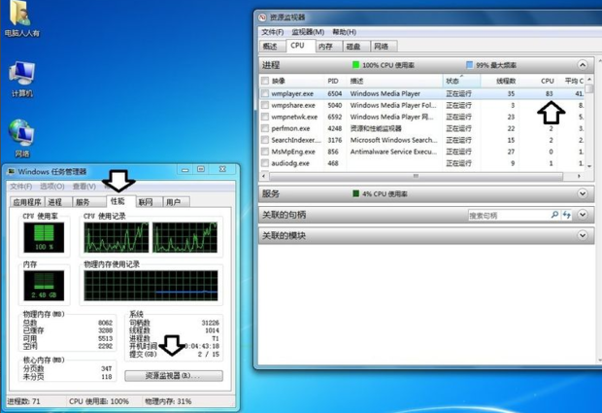The height and width of the screenshot is (413, 602).
Task: Select the wmplayer.exe row name
Action: 292,93
